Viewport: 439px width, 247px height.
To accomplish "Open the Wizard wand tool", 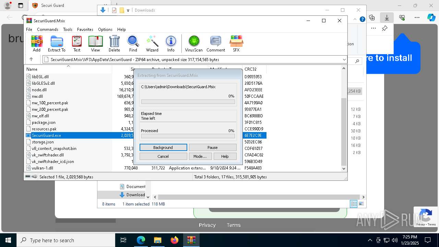I will coord(152,44).
